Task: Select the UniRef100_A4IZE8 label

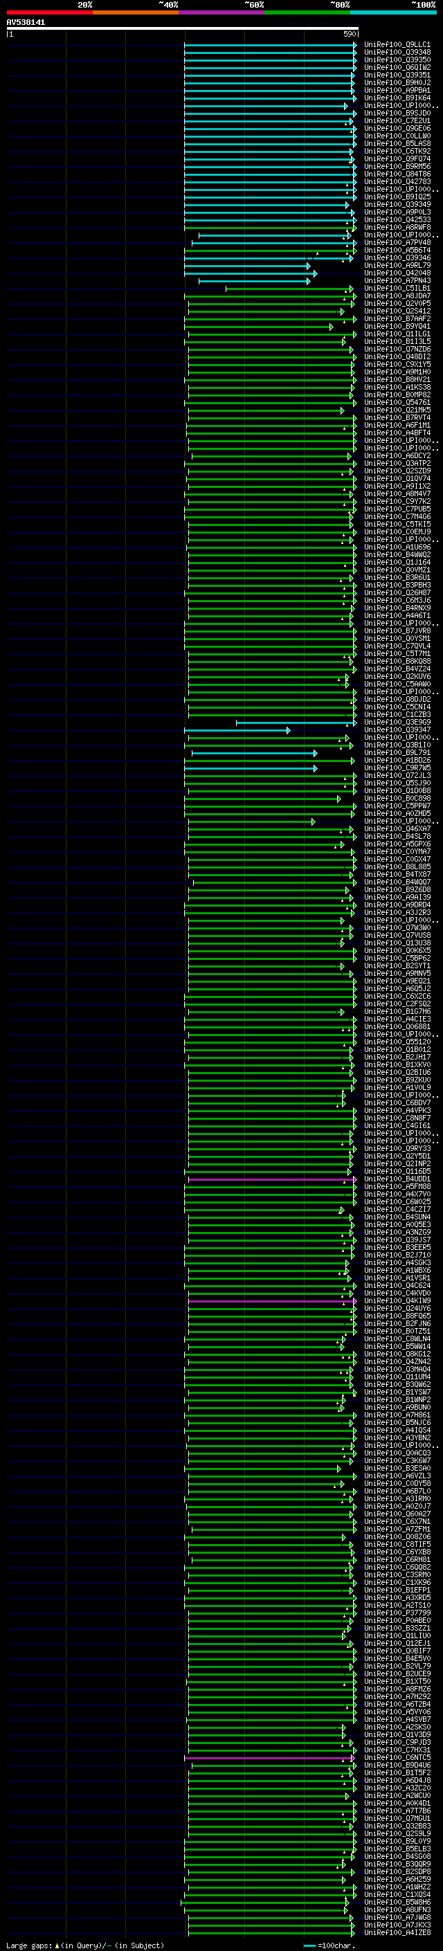Action: pos(397,1933)
